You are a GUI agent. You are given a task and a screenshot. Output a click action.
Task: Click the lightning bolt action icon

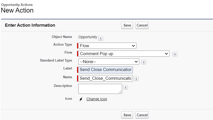(81, 99)
